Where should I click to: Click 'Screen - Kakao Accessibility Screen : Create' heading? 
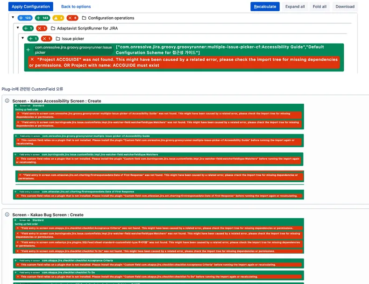tap(57, 101)
